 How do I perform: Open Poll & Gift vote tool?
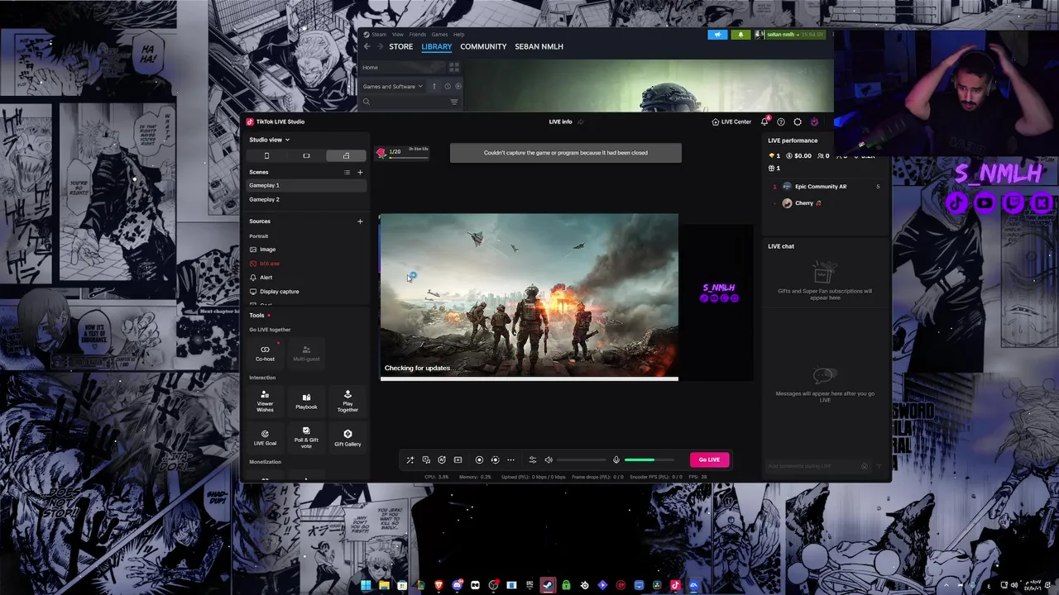[306, 437]
